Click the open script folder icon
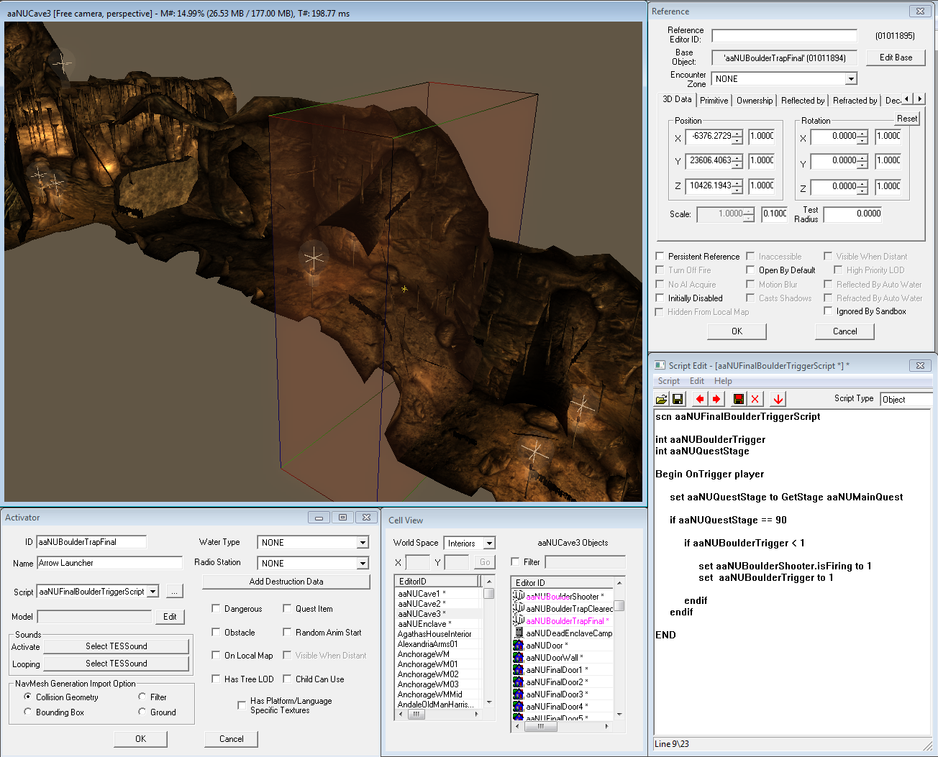Image resolution: width=938 pixels, height=757 pixels. pyautogui.click(x=662, y=399)
